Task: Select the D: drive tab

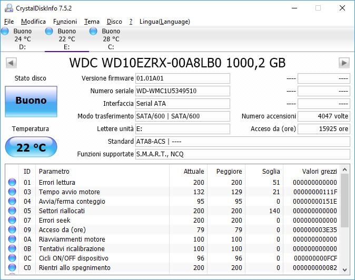Action: pos(23,39)
